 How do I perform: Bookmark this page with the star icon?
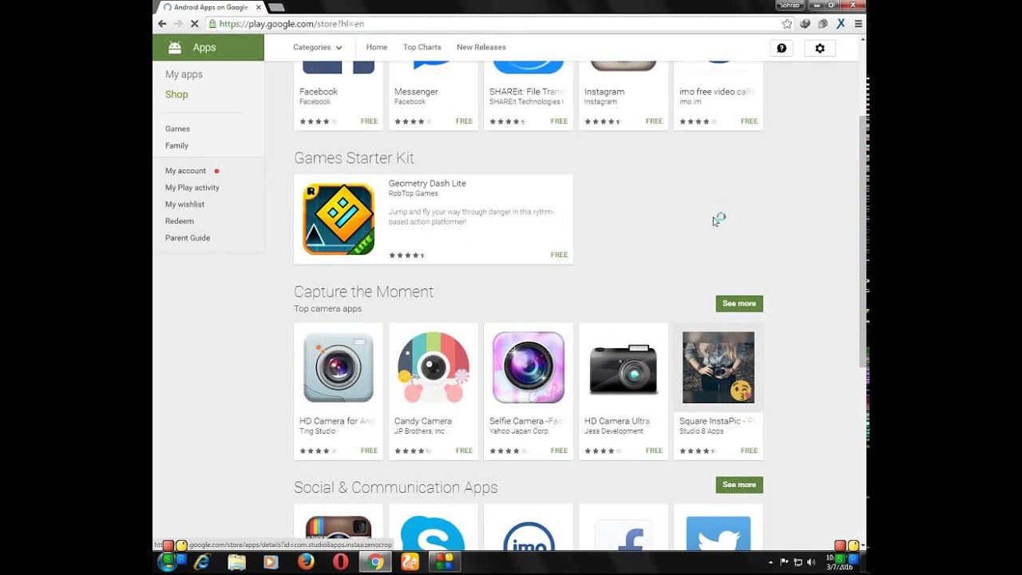point(787,24)
